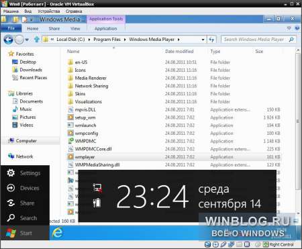Refresh the folder view
The image size is (302, 249).
point(211,40)
